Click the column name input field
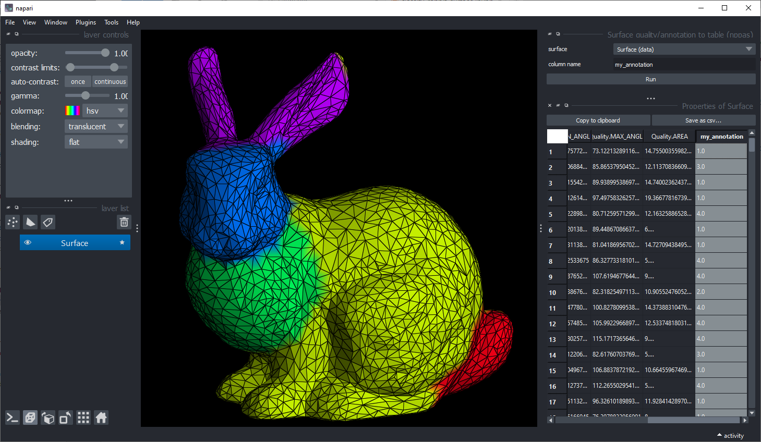 tap(684, 65)
